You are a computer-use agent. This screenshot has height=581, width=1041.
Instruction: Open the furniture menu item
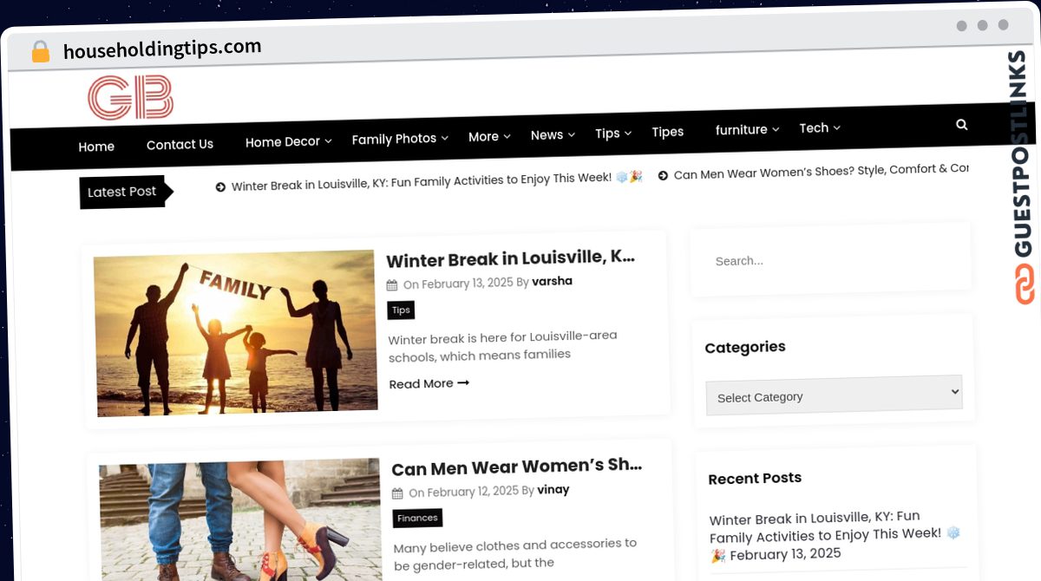(x=741, y=130)
